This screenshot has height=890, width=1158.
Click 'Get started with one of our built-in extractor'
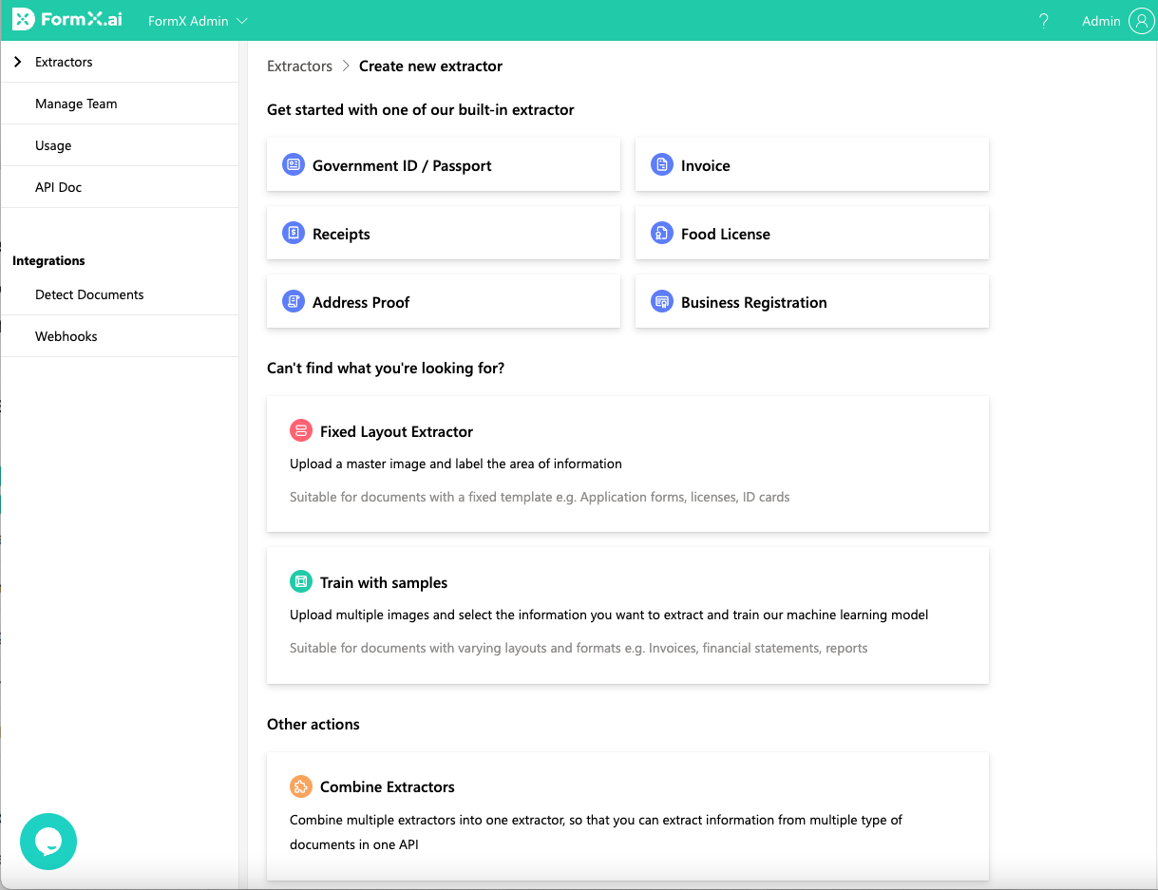tap(421, 109)
